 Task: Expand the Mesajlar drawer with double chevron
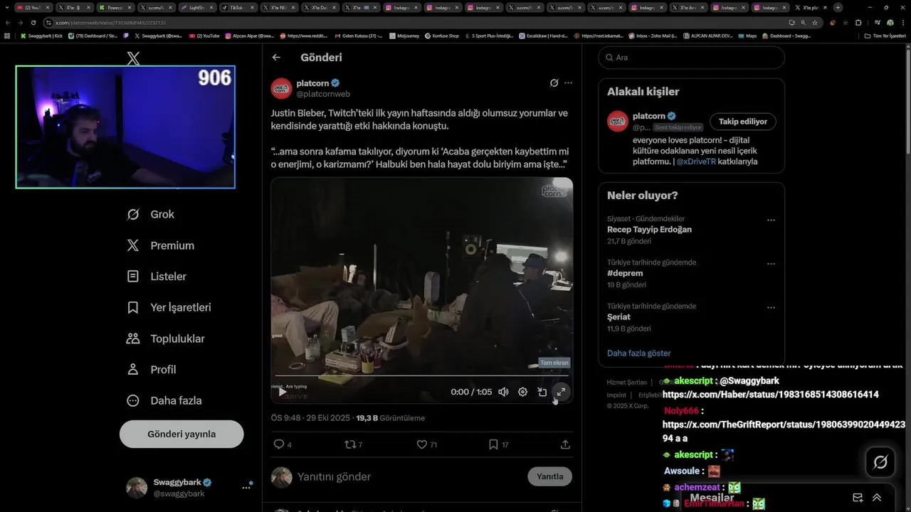tap(877, 498)
